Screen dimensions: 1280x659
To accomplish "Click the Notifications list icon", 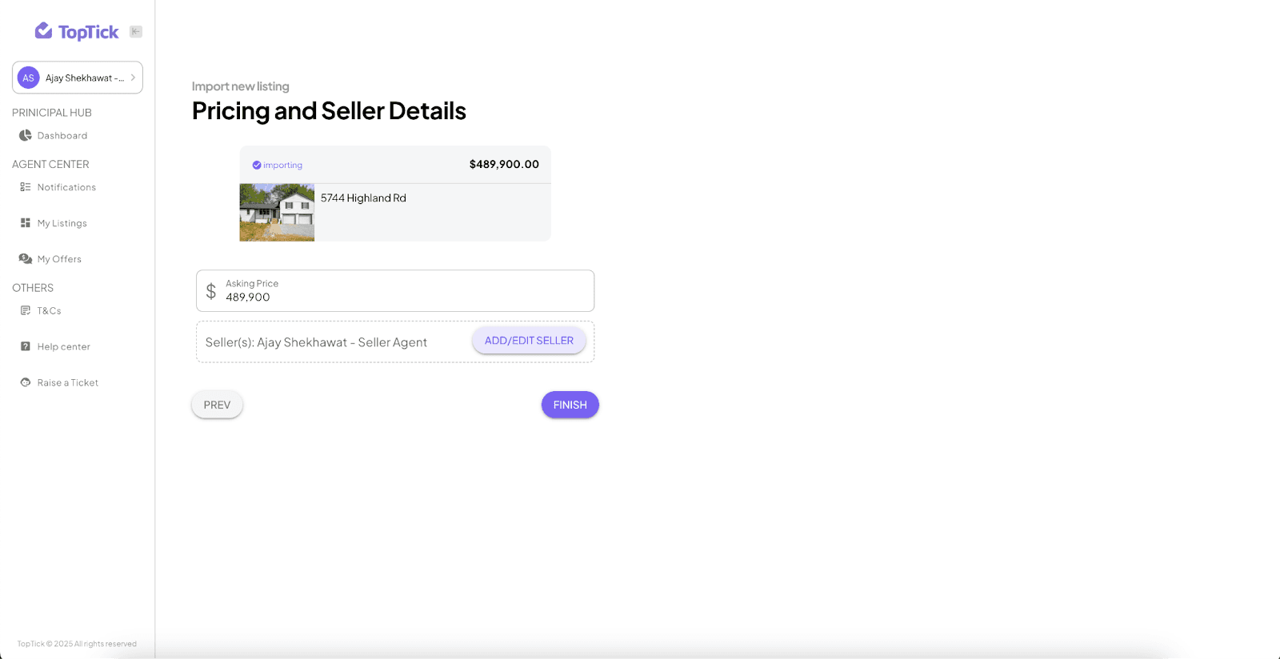I will (26, 187).
